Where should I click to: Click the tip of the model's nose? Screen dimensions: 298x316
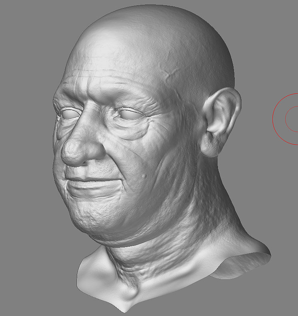[71, 150]
